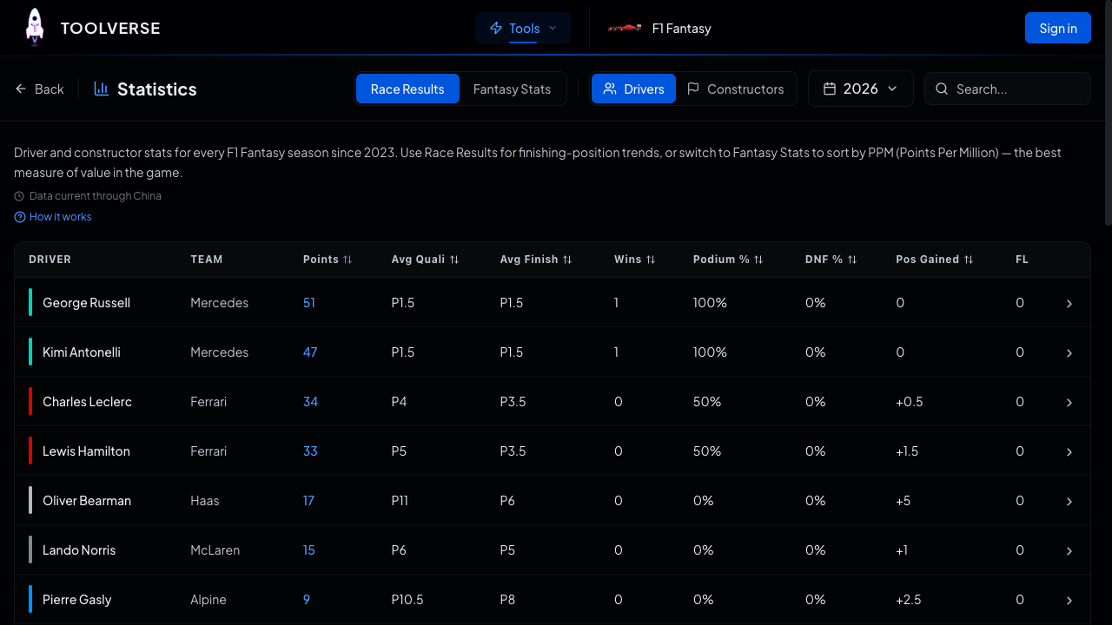Switch to Fantasy Stats view
Viewport: 1112px width, 625px height.
512,89
